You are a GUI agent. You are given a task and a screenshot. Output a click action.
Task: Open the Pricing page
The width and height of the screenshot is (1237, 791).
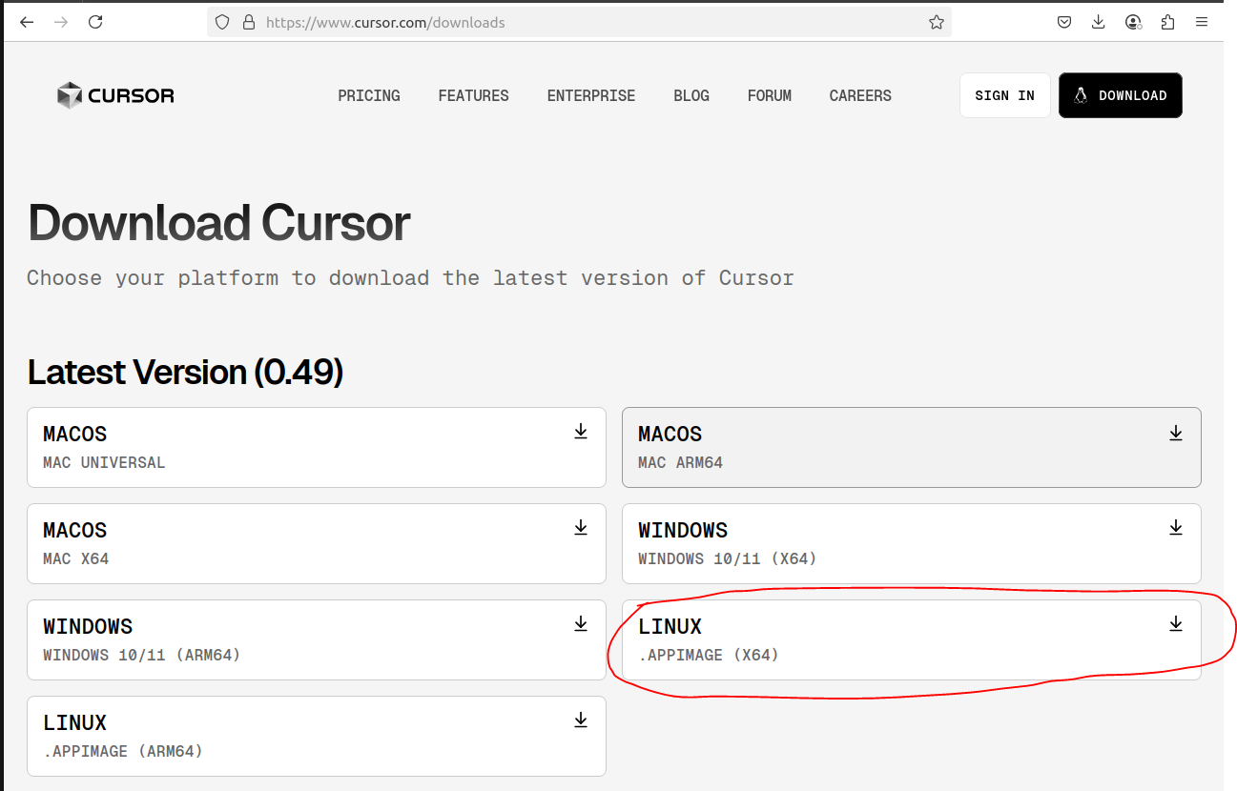click(369, 95)
